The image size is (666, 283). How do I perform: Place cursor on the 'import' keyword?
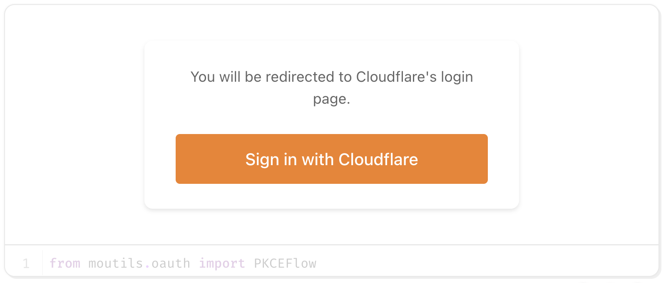221,263
